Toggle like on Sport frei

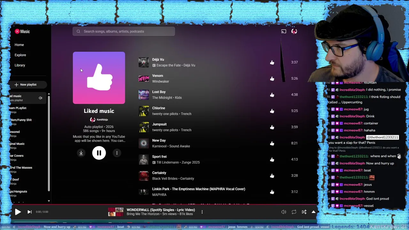[272, 160]
